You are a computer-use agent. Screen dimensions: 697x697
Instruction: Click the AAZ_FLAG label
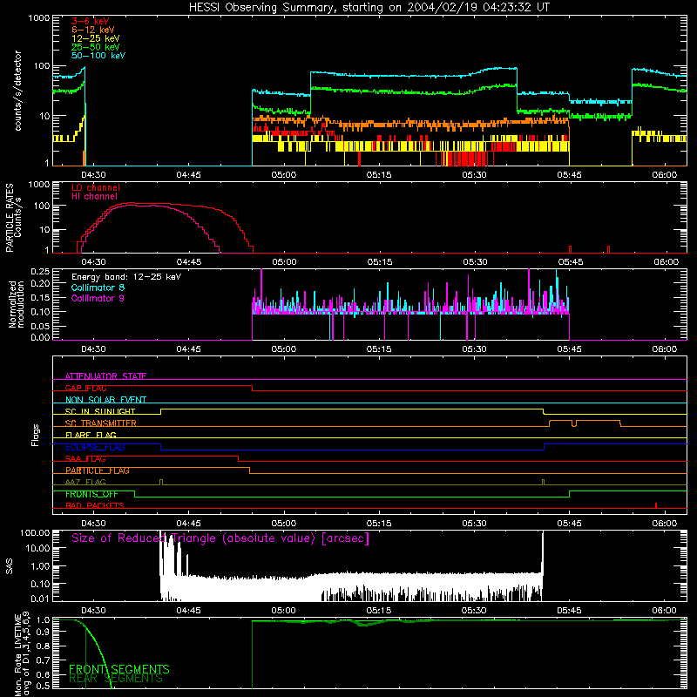85,483
